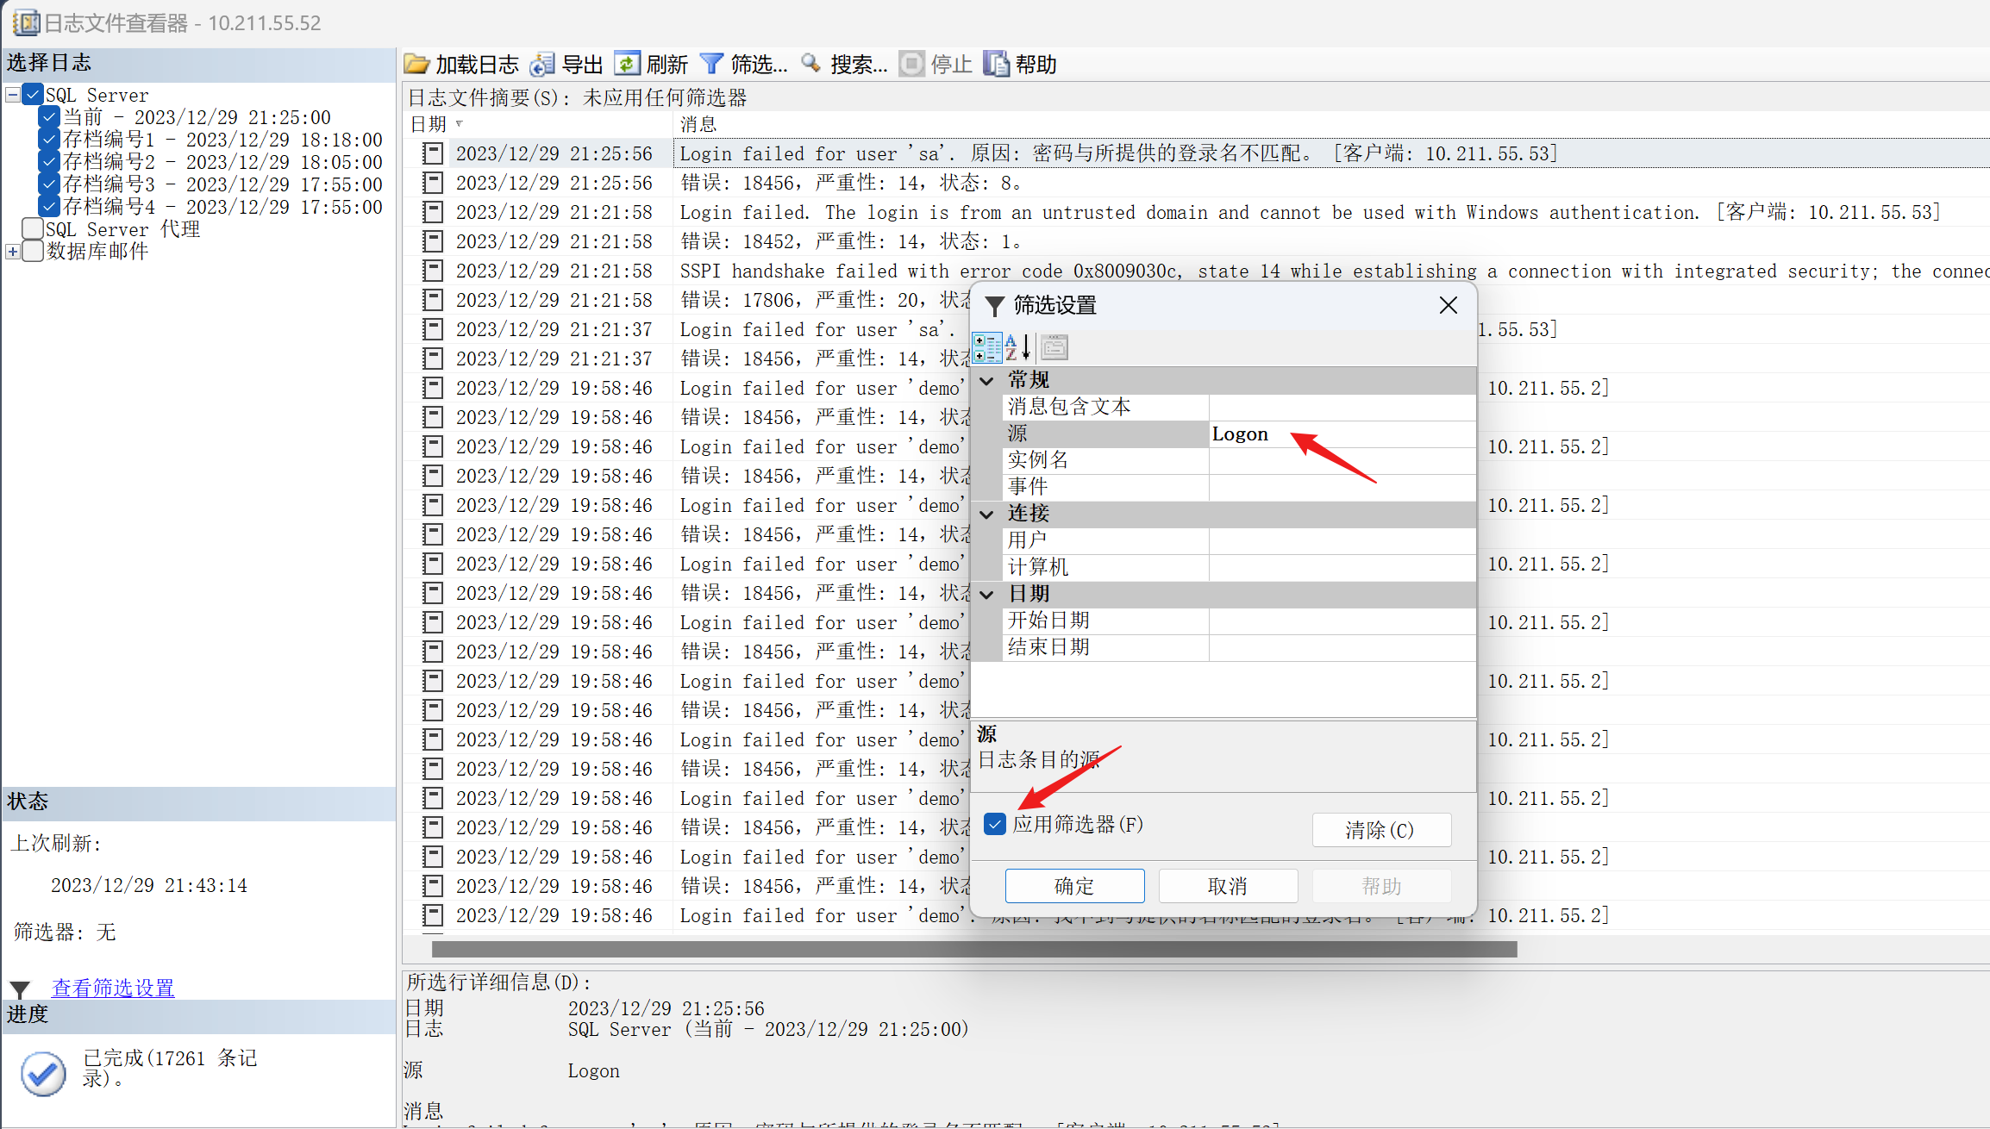Uncheck the Apply Filter checkbox

[x=995, y=825]
